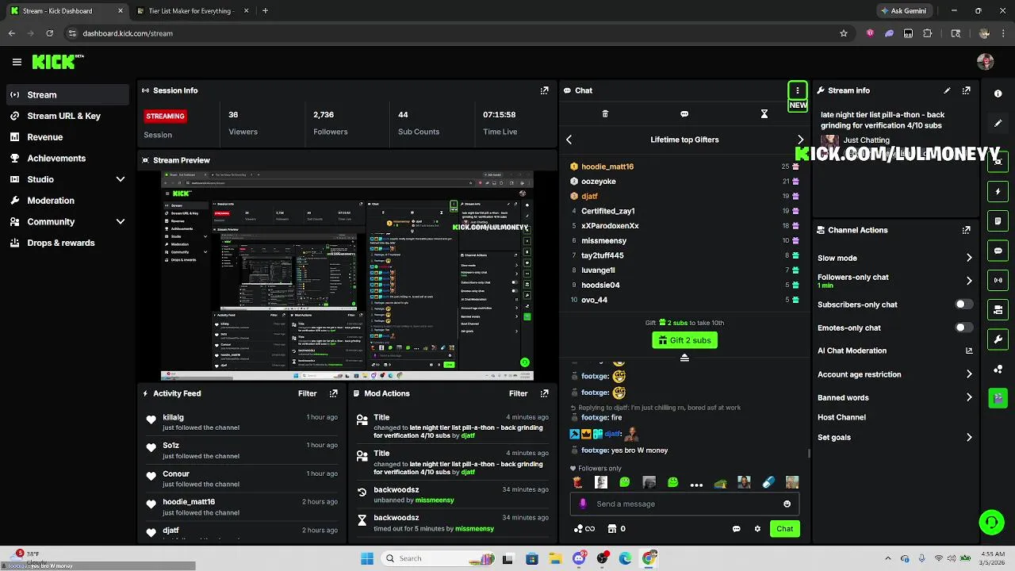Select the fries emote in quick row
This screenshot has height=571, width=1015.
(577, 482)
